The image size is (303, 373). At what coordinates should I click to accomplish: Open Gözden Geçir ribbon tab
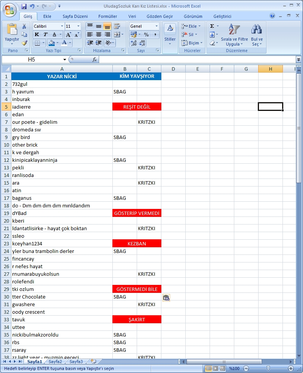click(159, 16)
